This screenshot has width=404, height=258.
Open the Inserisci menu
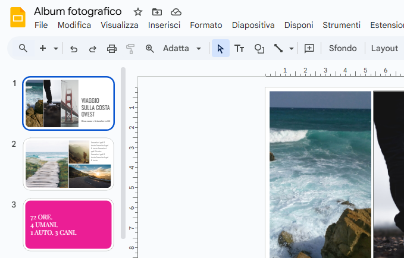164,25
